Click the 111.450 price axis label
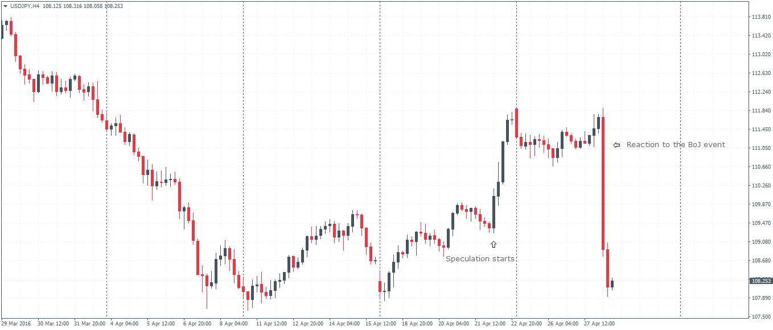Screen dimensions: 773x330 (x=761, y=129)
